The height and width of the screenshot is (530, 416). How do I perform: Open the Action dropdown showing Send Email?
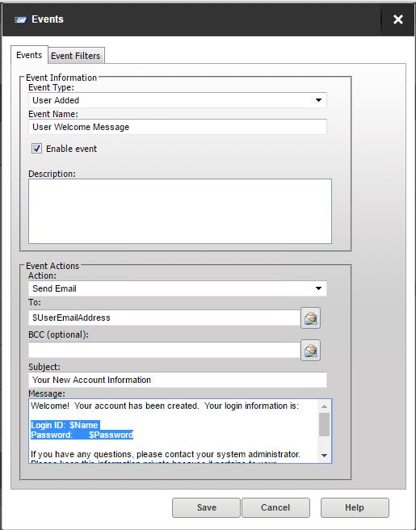point(178,288)
